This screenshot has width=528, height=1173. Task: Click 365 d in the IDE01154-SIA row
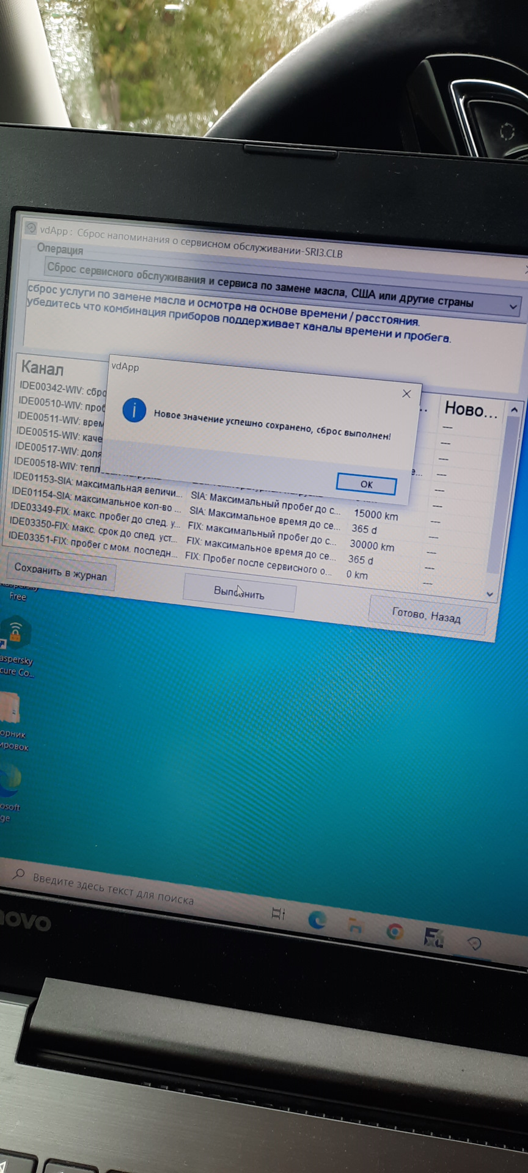[364, 530]
